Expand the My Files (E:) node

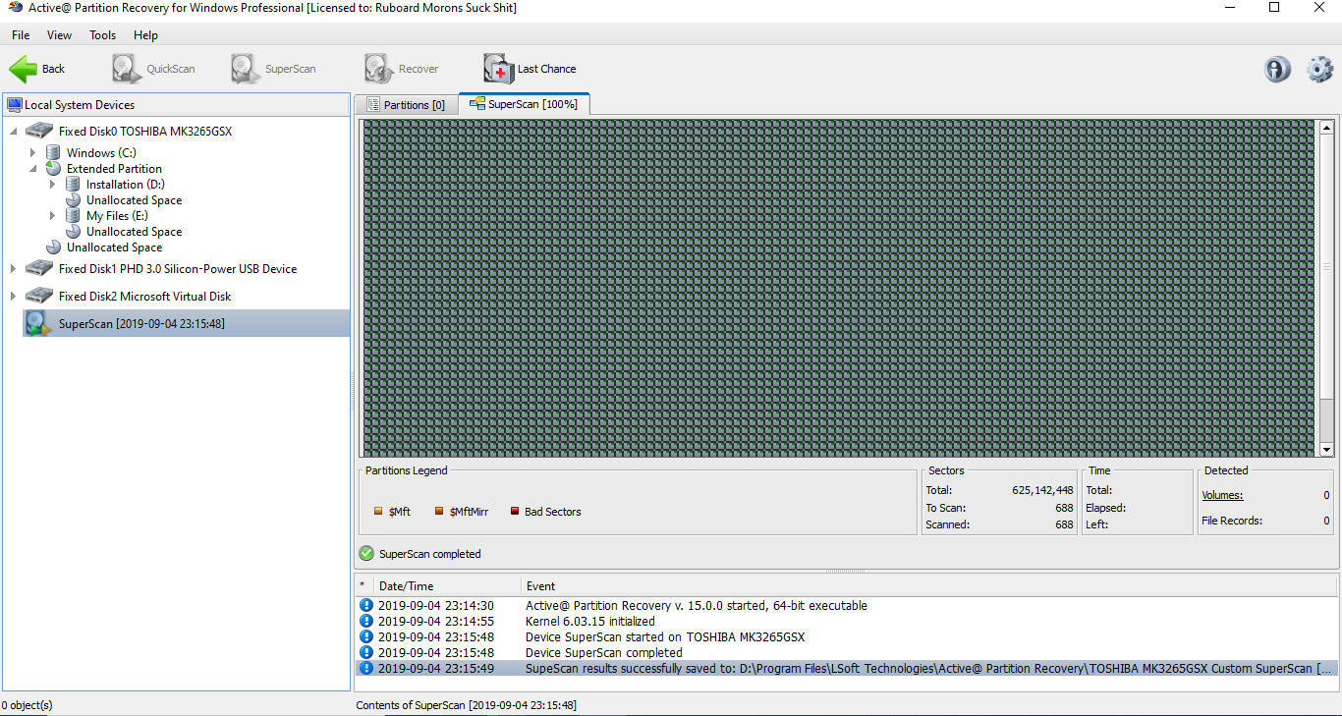(x=52, y=215)
